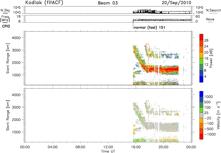Click the "500" Velocity colorbar label
The image size is (221, 153).
[207, 102]
